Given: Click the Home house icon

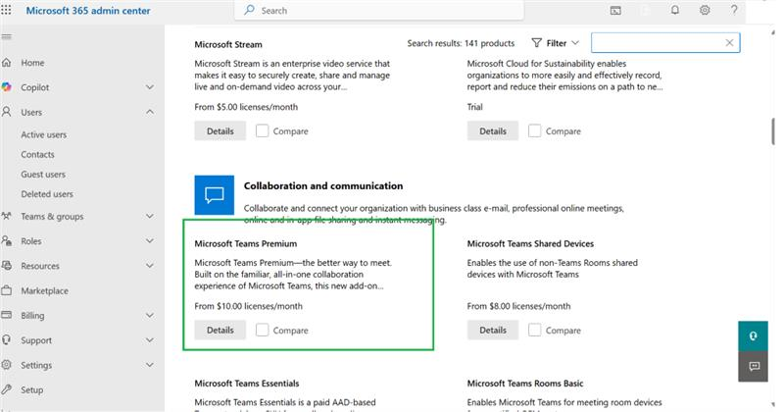Looking at the screenshot, I should point(7,63).
